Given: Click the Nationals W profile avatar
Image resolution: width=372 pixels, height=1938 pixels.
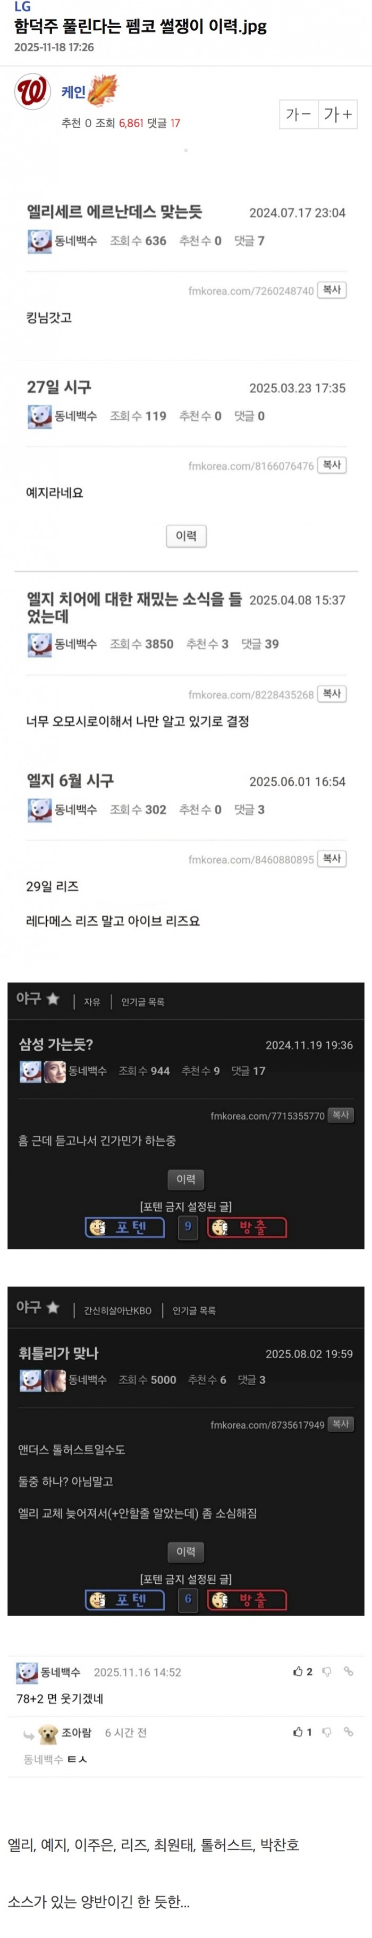Looking at the screenshot, I should point(32,92).
